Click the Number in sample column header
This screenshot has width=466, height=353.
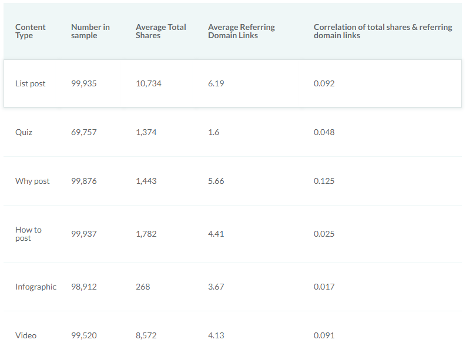tap(90, 31)
